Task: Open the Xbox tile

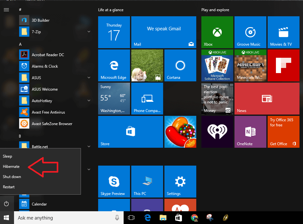Action: [217, 32]
